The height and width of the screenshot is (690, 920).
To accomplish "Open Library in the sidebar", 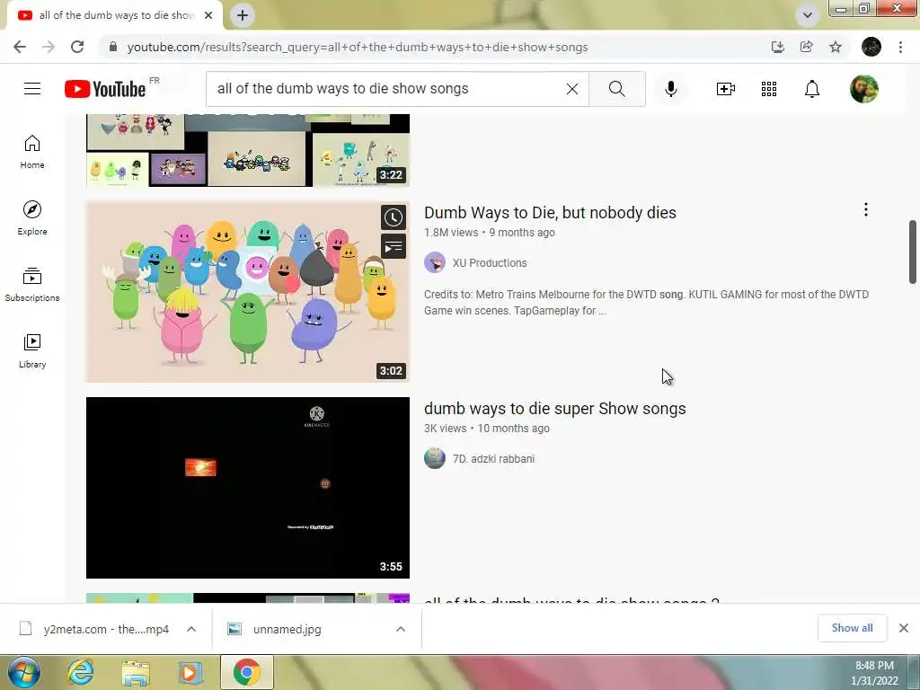I will point(32,351).
